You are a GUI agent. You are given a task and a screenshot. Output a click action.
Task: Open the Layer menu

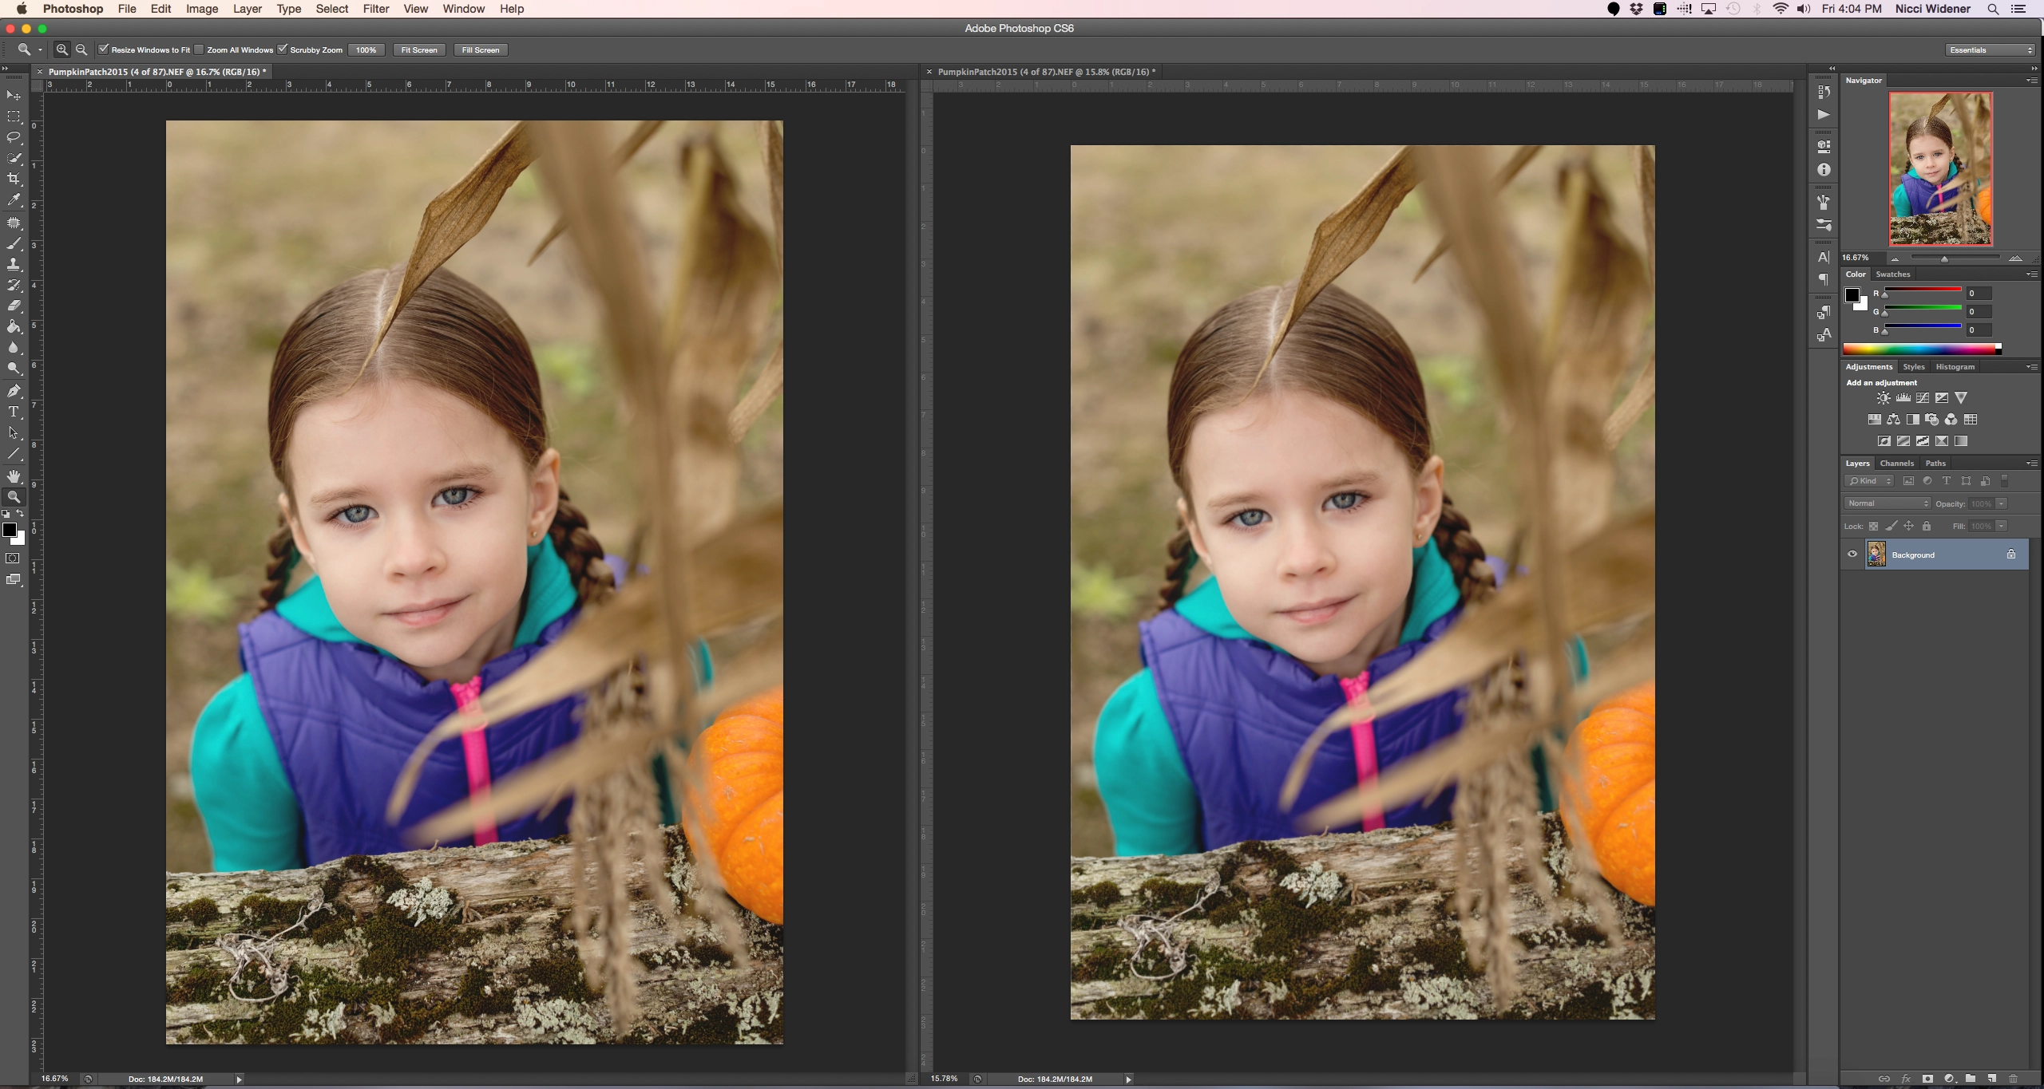(x=247, y=9)
